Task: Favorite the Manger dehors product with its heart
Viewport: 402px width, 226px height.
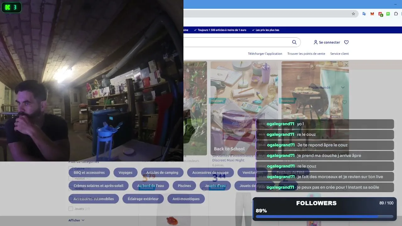Action: point(345,102)
